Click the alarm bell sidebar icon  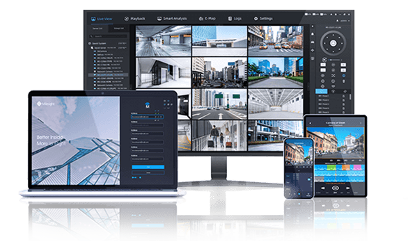313,34
